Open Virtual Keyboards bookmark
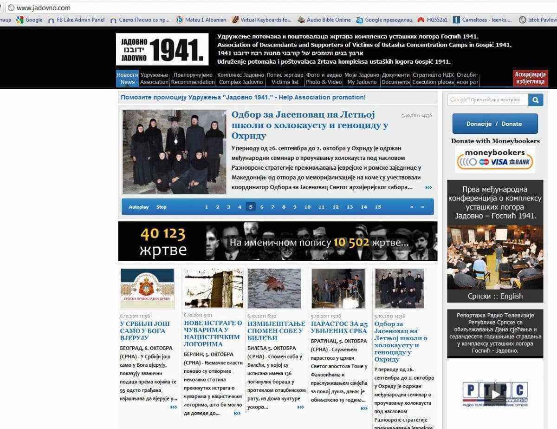 (x=262, y=20)
